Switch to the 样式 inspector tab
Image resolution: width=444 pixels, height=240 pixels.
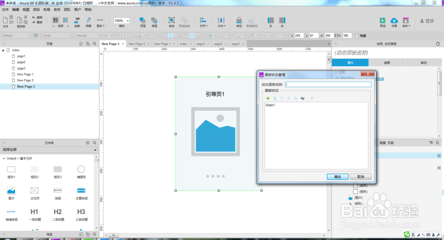pos(424,63)
